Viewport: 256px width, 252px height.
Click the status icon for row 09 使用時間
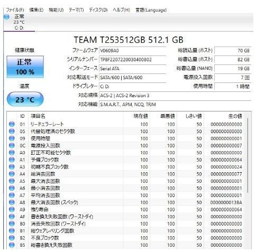click(12, 138)
